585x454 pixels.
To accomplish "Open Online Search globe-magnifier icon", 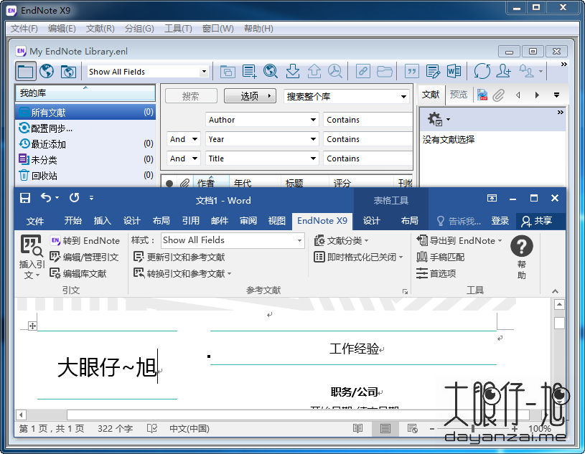I will tap(271, 71).
